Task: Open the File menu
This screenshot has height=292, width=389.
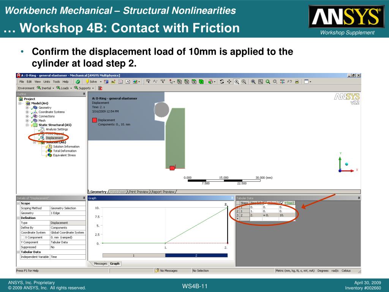Action: click(x=22, y=82)
